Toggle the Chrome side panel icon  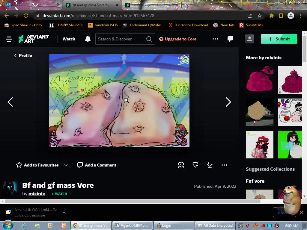pyautogui.click(x=281, y=16)
